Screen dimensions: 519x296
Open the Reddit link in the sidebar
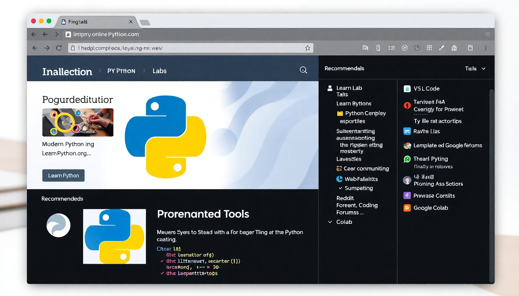[x=345, y=198]
